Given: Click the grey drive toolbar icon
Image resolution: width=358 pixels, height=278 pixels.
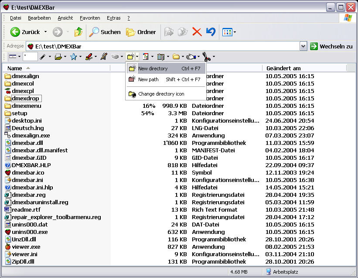Looking at the screenshot, I should coord(115,56).
